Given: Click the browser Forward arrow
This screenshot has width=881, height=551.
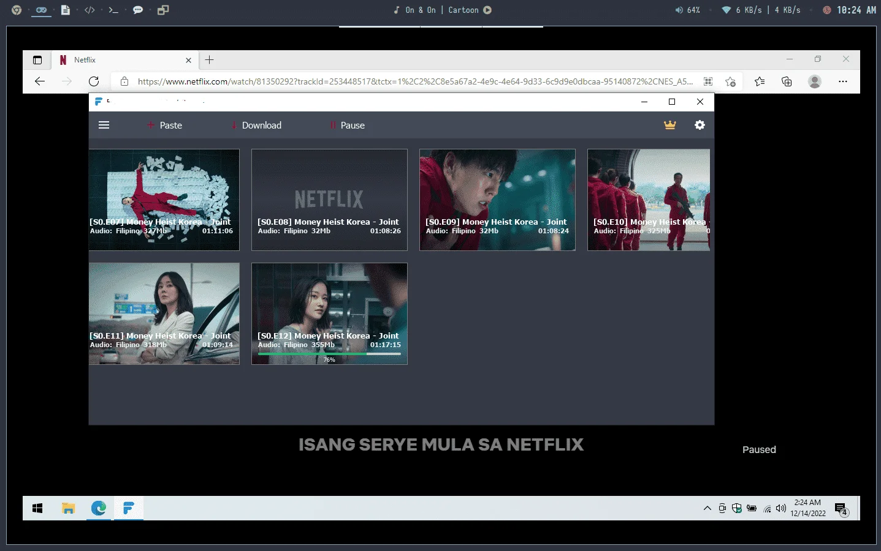Looking at the screenshot, I should coord(67,81).
